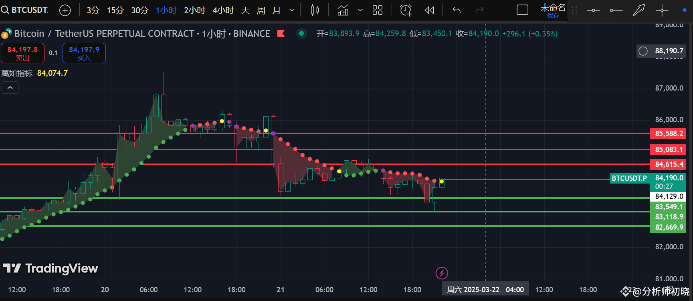Grab the drawing toolbar drag handle
The width and height of the screenshot is (693, 301).
574,10
